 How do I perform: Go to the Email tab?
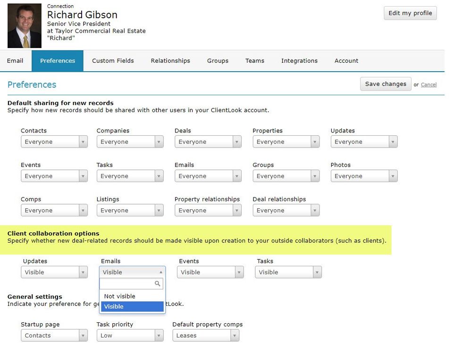coord(15,61)
